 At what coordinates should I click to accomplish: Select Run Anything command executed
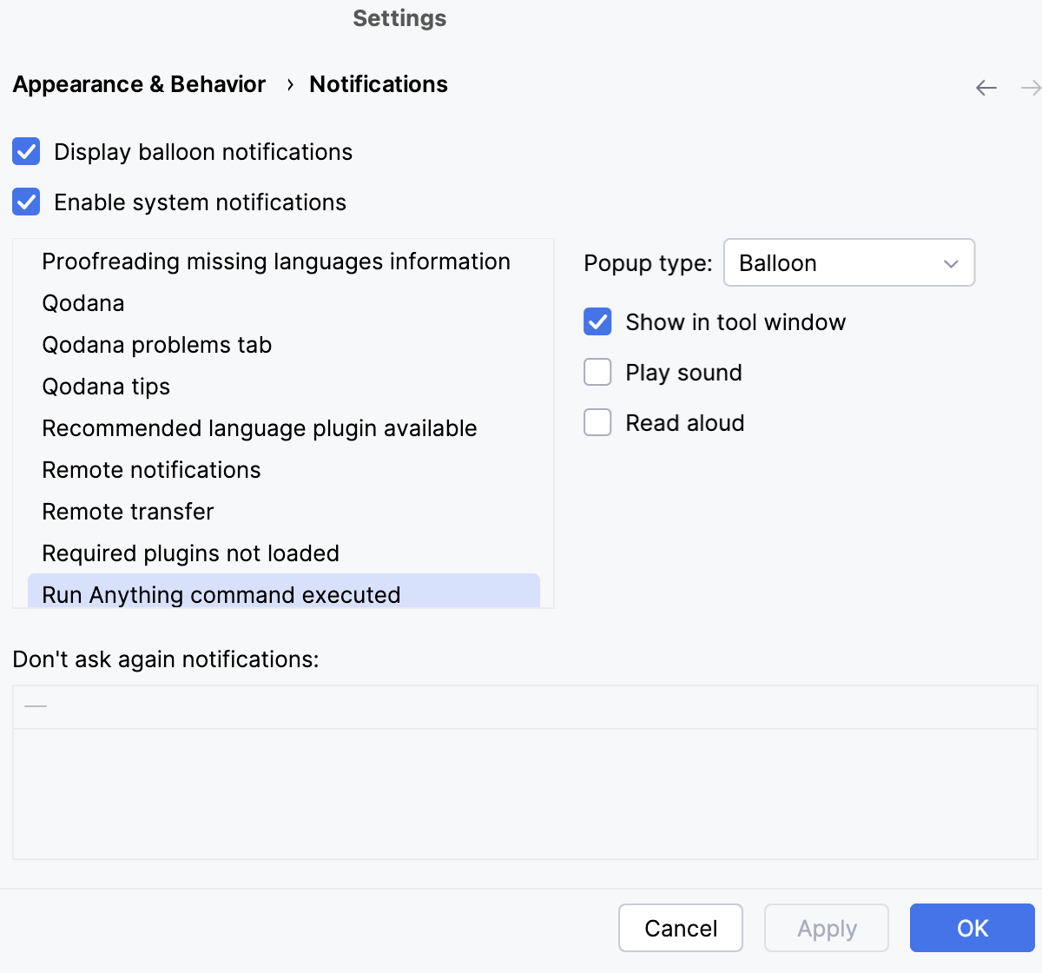pos(221,594)
